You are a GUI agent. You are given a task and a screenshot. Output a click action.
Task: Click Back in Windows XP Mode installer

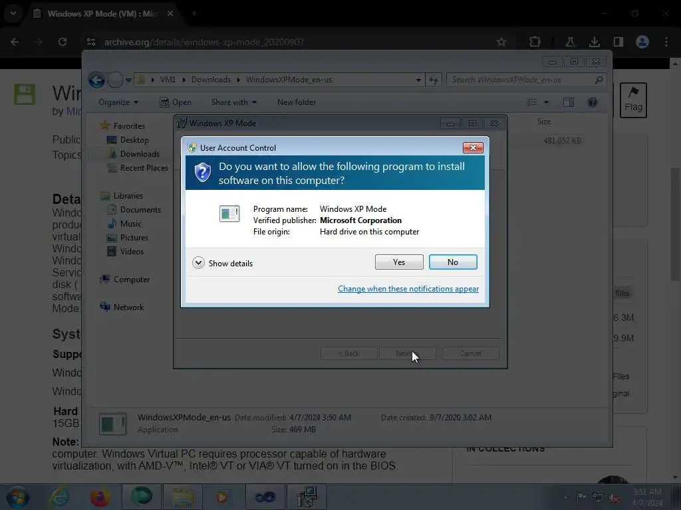[348, 353]
